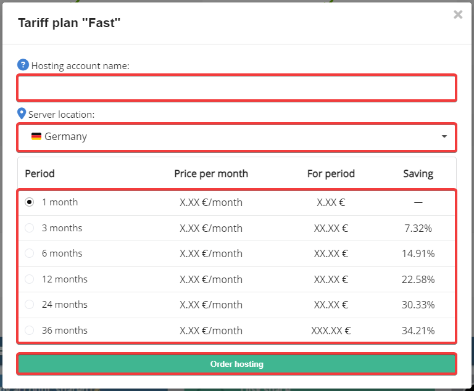This screenshot has width=474, height=391.
Task: Select the 24 months radio button
Action: pyautogui.click(x=29, y=305)
